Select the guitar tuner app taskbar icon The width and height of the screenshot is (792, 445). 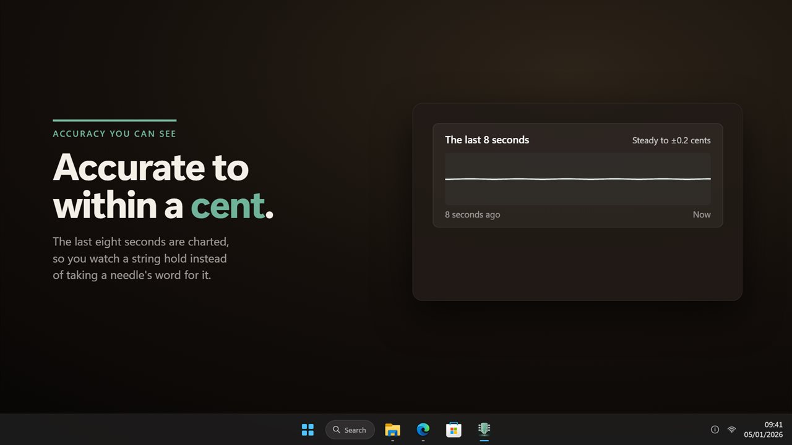click(x=484, y=430)
